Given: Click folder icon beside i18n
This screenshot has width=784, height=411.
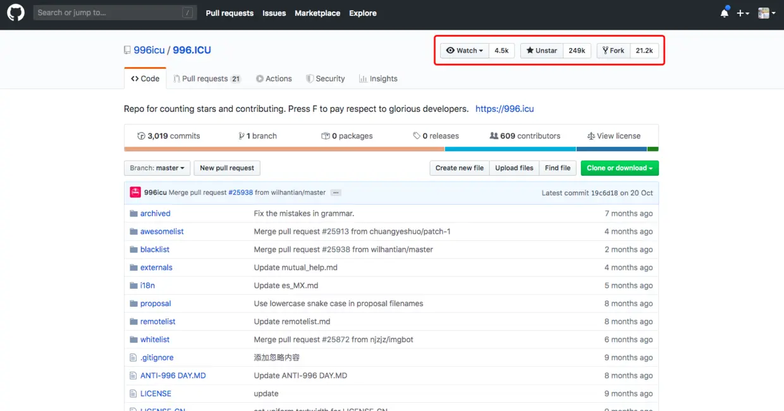Looking at the screenshot, I should (133, 286).
